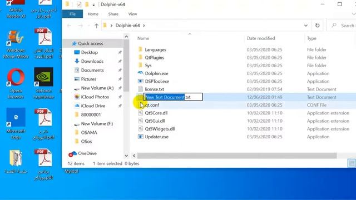
Task: Open iCloud Photos in navigation pane
Action: pos(95,97)
